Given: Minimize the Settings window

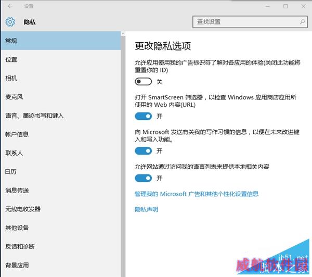Looking at the screenshot, I should coord(268,6).
